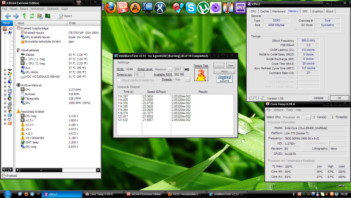This screenshot has height=198, width=351.
Task: Open the About tab in CPU-Z
Action: [x=330, y=11]
